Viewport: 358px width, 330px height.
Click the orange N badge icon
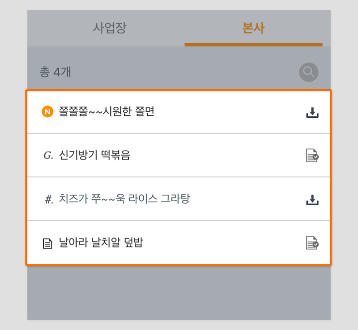tap(48, 112)
